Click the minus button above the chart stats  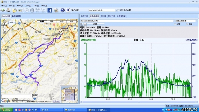85,24
